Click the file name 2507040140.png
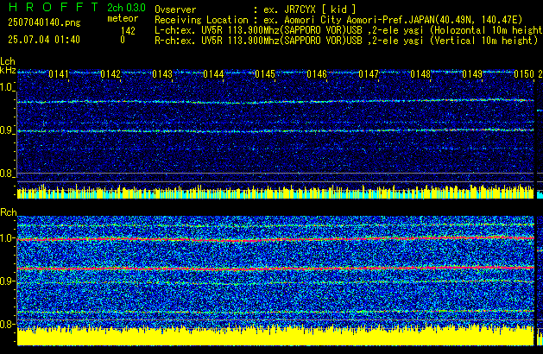The width and height of the screenshot is (543, 354). pyautogui.click(x=44, y=22)
